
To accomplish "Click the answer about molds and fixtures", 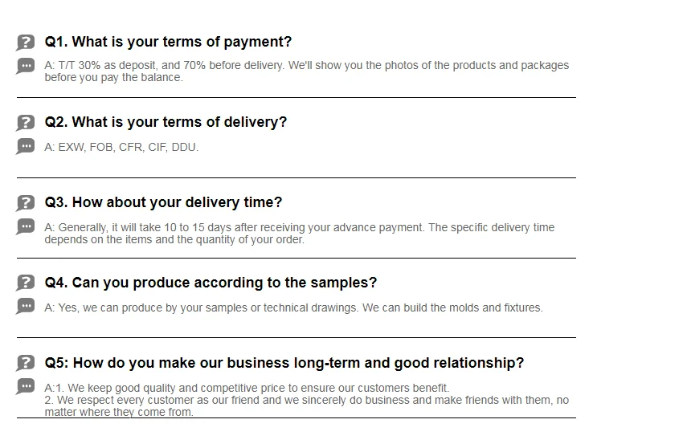I will (x=293, y=307).
